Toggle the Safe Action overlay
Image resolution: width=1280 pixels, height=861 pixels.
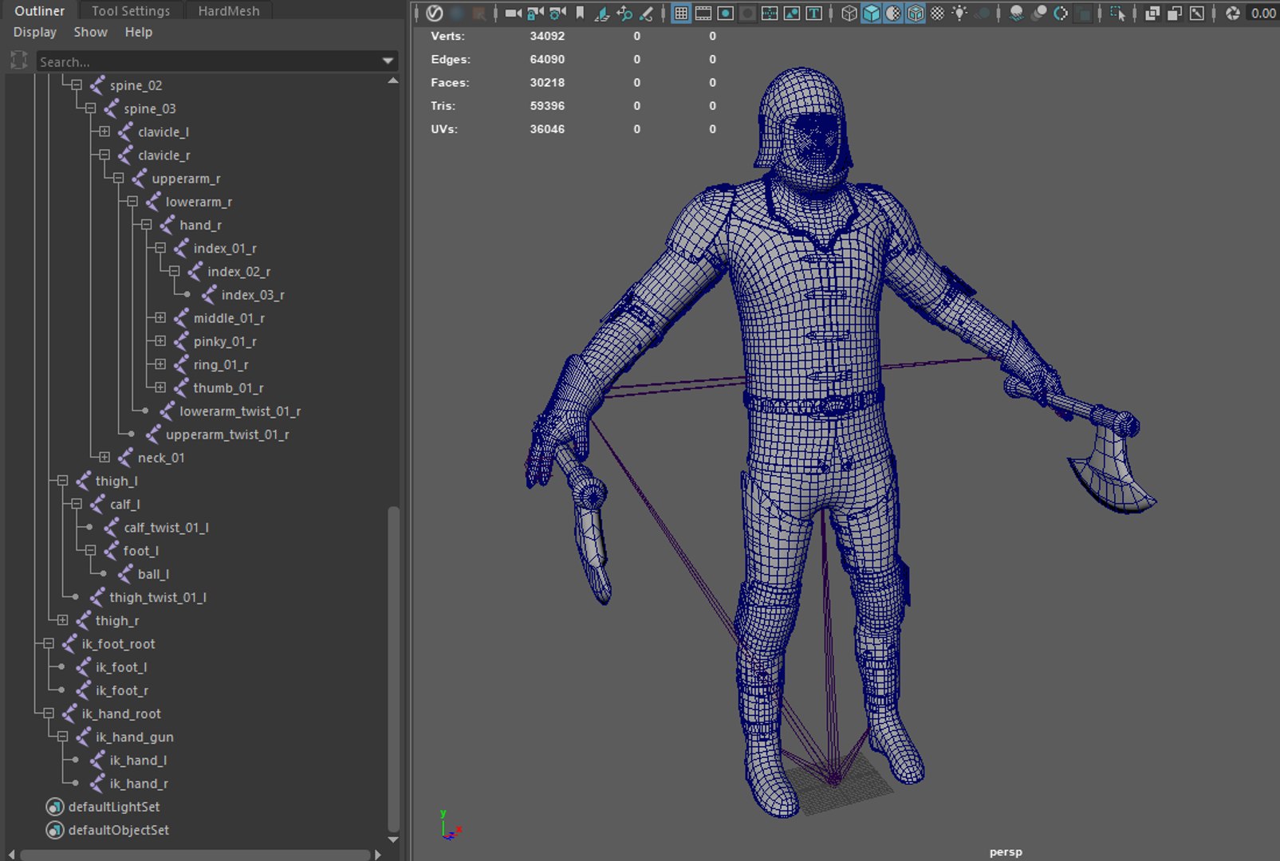(x=792, y=13)
